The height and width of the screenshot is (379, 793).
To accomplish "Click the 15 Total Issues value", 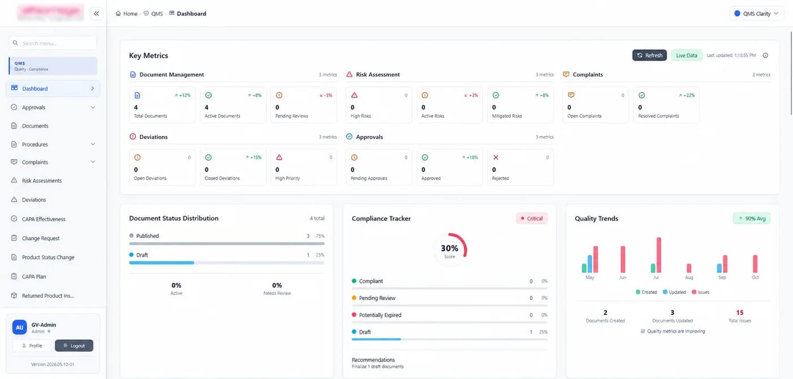I will point(740,313).
